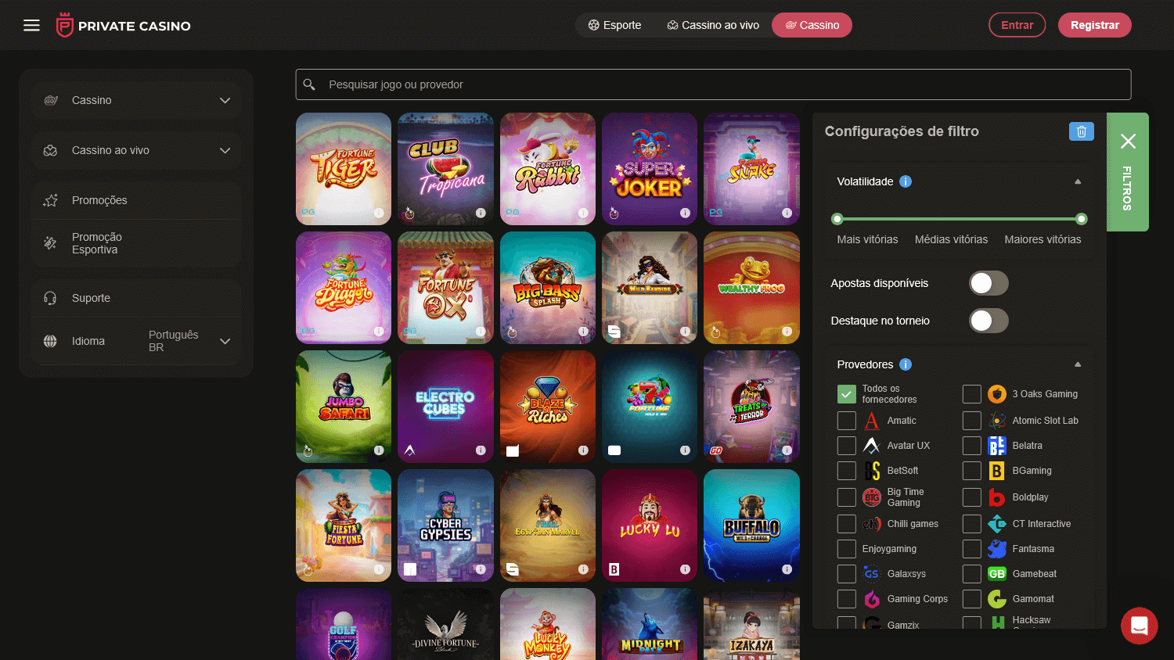Click the Suporte headset icon
The width and height of the screenshot is (1174, 660).
click(x=50, y=298)
